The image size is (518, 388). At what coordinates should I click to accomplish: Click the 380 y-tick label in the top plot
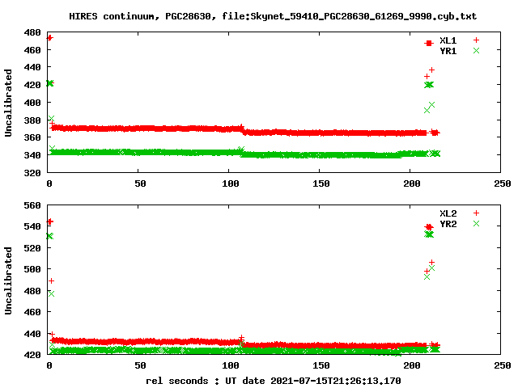(x=32, y=120)
